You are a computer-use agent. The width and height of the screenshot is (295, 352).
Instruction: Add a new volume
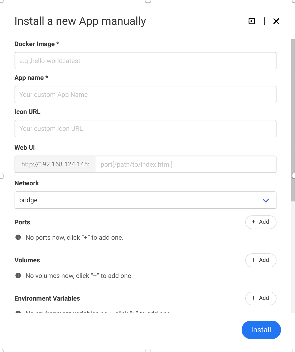coord(261,260)
